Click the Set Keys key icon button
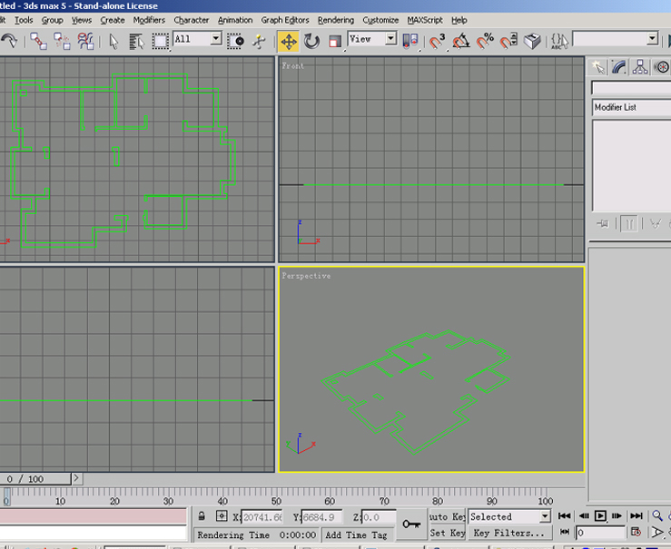 tap(411, 524)
